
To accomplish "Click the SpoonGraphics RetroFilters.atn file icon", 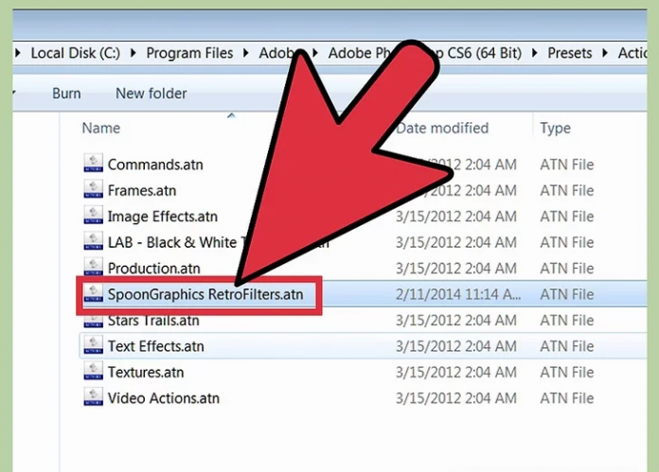I will (x=93, y=294).
